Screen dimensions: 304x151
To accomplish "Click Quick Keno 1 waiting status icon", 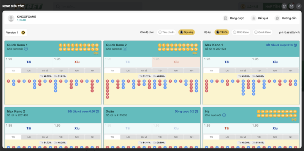I will pyautogui.click(x=26, y=49).
